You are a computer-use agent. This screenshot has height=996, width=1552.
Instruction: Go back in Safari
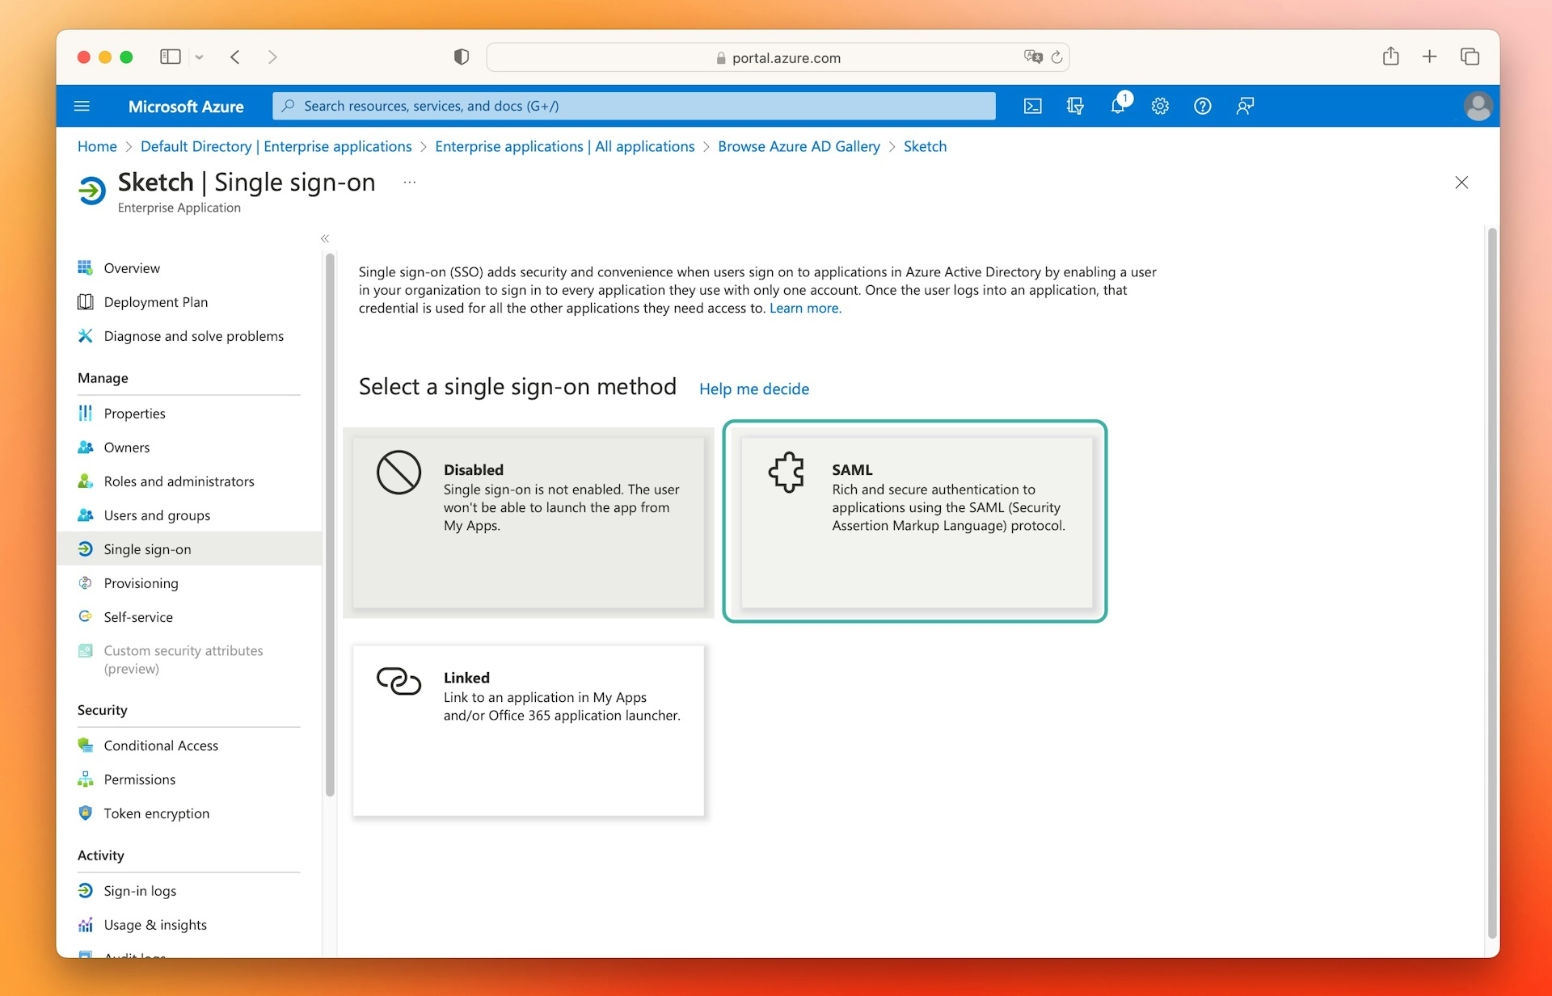click(235, 57)
